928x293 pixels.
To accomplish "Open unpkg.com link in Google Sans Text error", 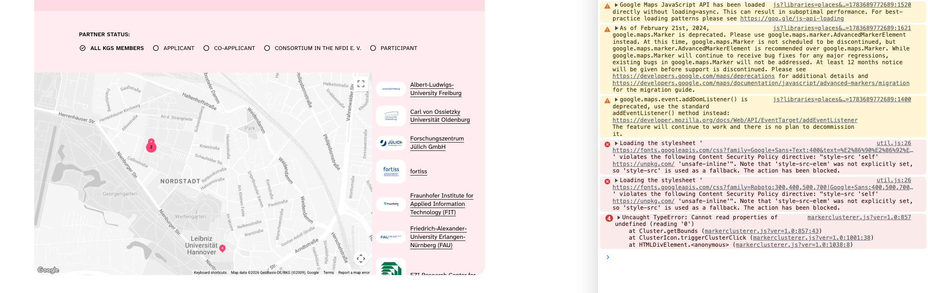I will 643,164.
